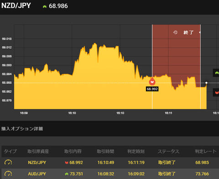This screenshot has width=219, height=179.
Task: Click the green arrow next to 68.986
Action: point(45,6)
